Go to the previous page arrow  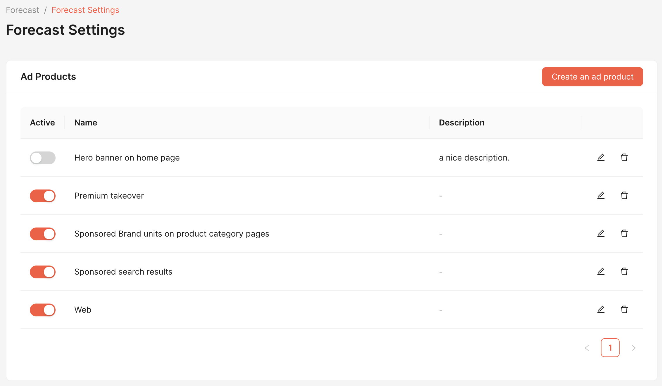[587, 348]
